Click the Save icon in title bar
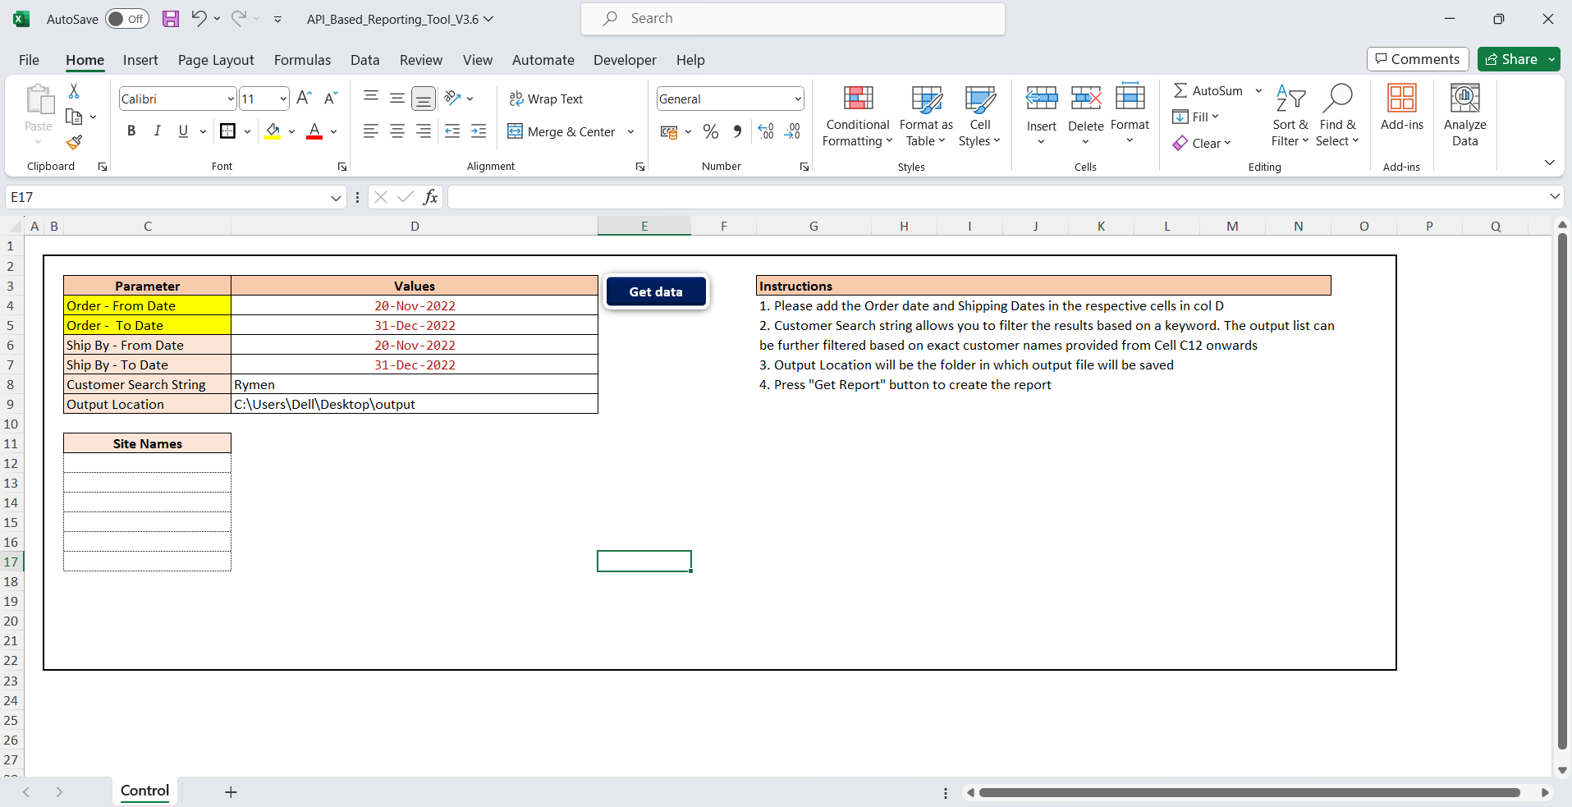This screenshot has width=1572, height=807. [x=171, y=19]
